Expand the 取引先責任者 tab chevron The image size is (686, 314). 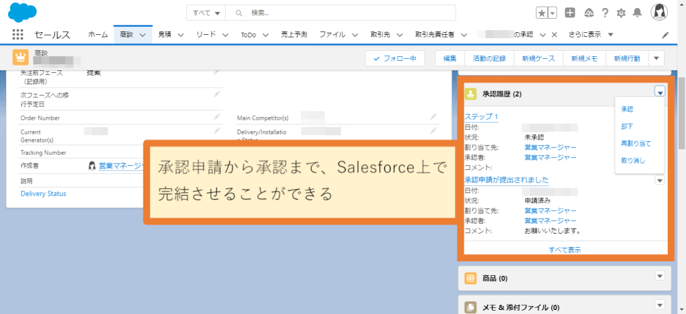pyautogui.click(x=464, y=35)
